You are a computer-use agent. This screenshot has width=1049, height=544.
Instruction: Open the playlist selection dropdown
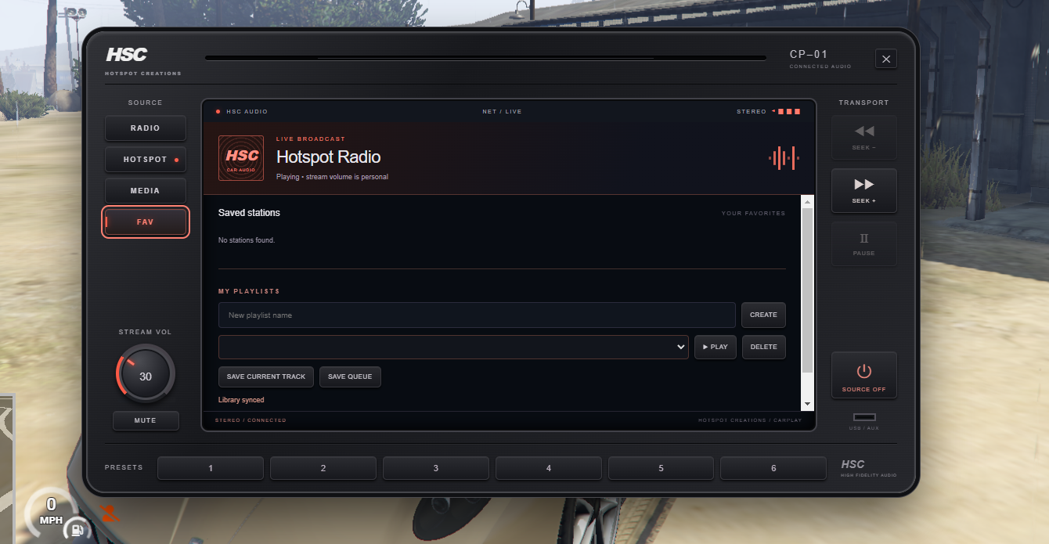pyautogui.click(x=454, y=347)
